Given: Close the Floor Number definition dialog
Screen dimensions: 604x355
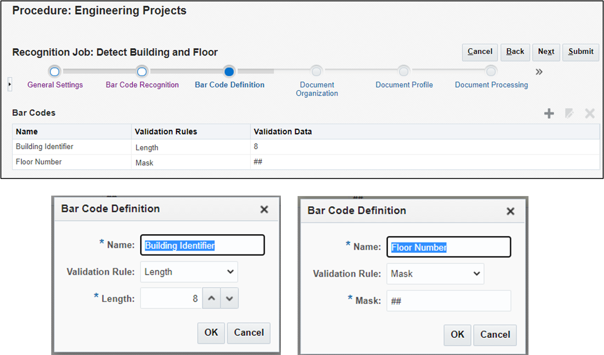Looking at the screenshot, I should pos(510,211).
